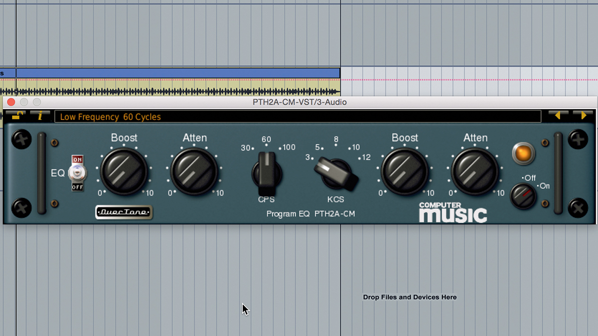Click the Computer Music logo

[x=453, y=213]
